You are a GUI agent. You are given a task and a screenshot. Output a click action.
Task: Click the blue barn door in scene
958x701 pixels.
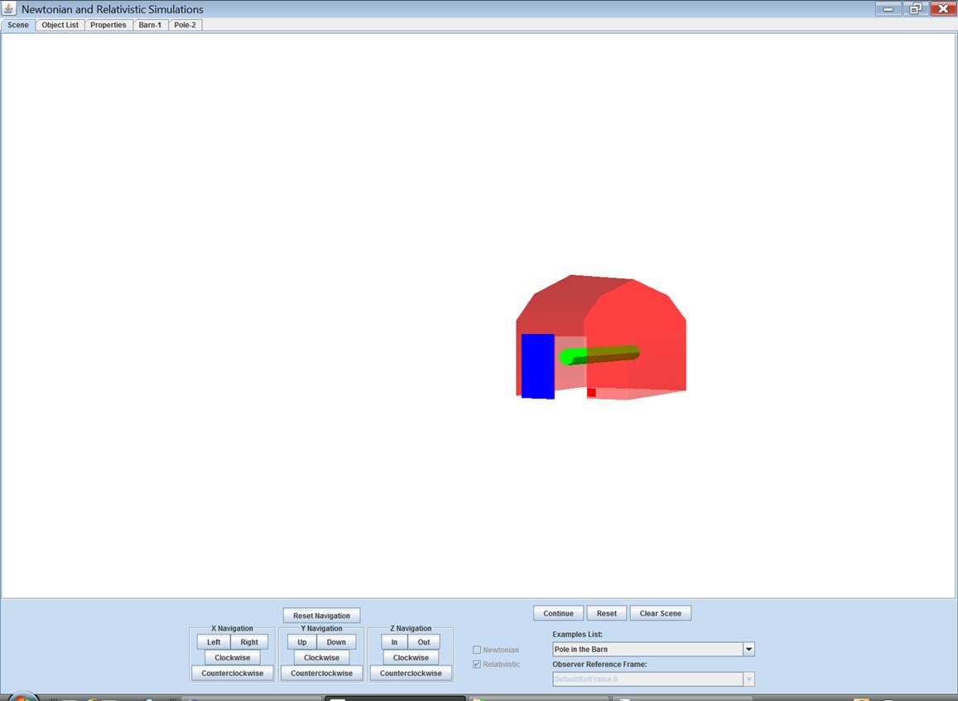(537, 365)
